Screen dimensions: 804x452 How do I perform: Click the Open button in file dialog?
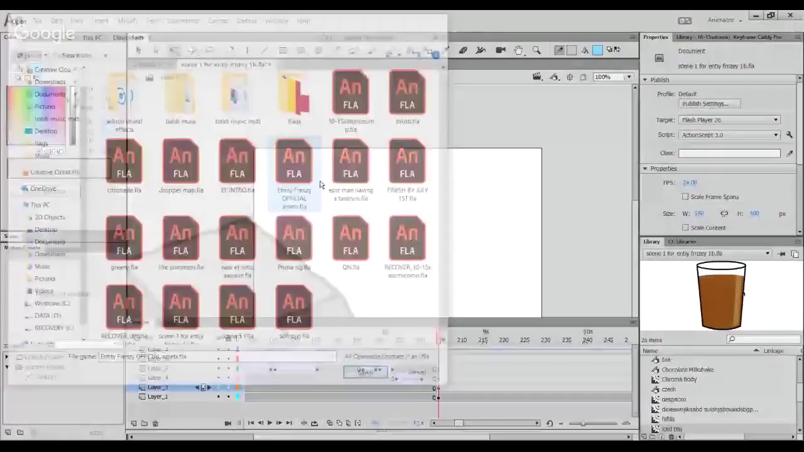pyautogui.click(x=365, y=372)
